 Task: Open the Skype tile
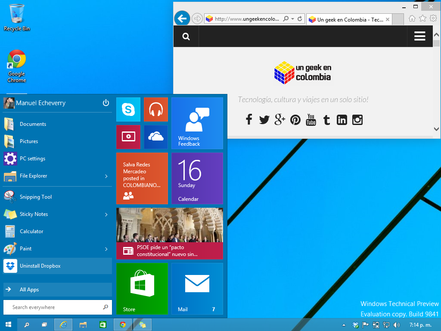click(128, 109)
